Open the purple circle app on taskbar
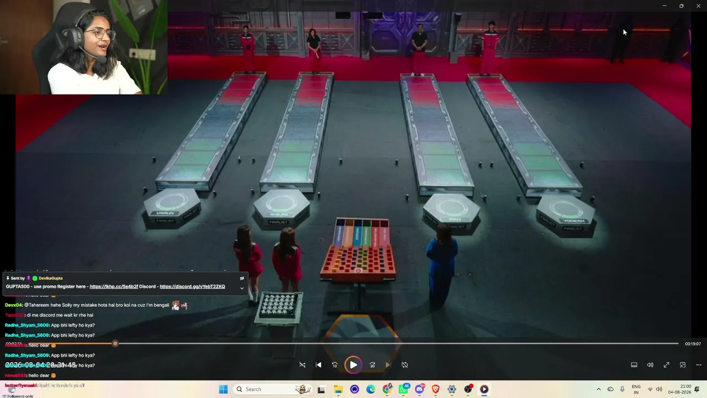This screenshot has width=707, height=398. click(x=355, y=389)
